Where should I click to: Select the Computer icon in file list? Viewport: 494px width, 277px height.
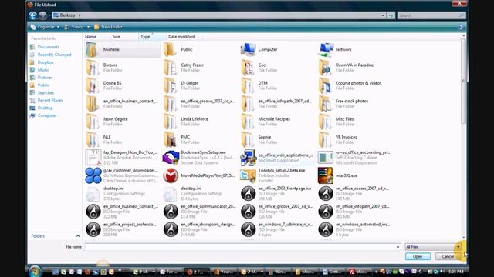(248, 49)
